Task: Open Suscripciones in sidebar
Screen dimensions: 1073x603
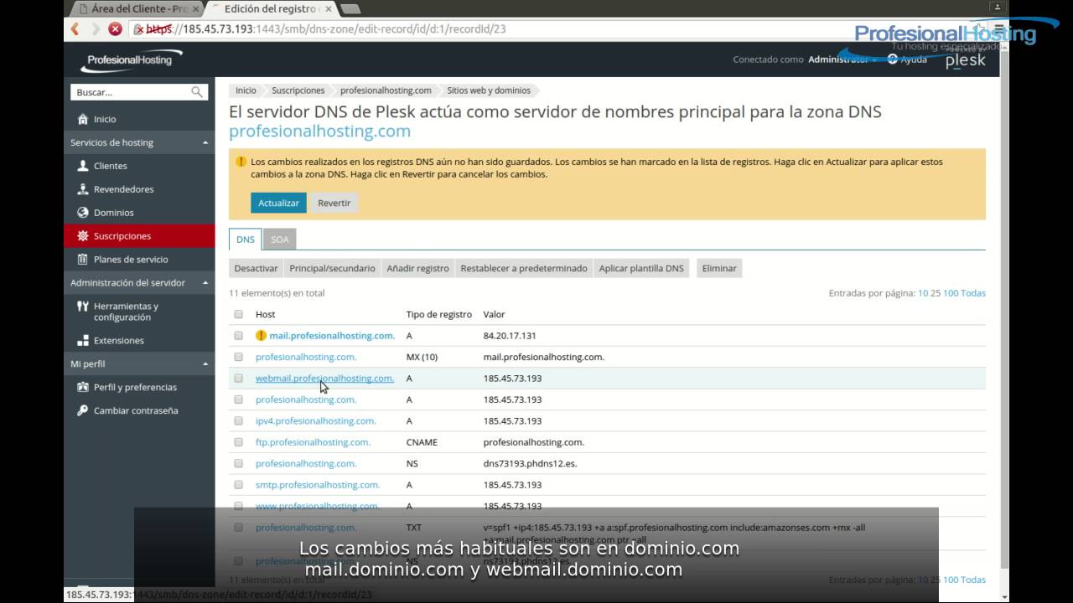Action: tap(139, 236)
